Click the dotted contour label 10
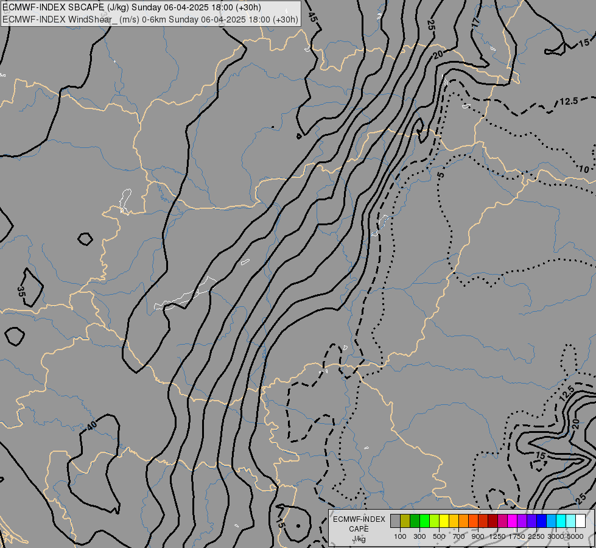596x548 pixels. (584, 170)
